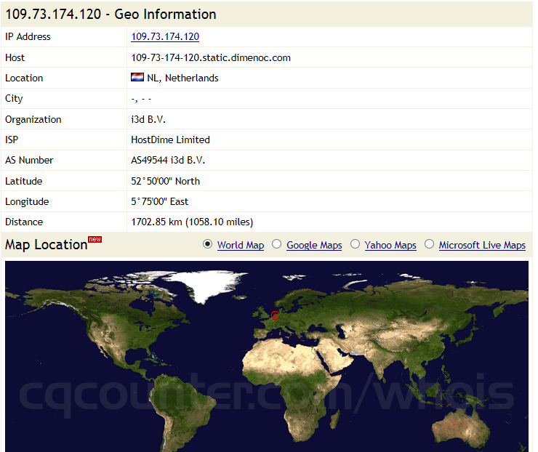Click the 'HostDime Limited' ISP value
Screen dimensions: 538x452
(x=171, y=140)
